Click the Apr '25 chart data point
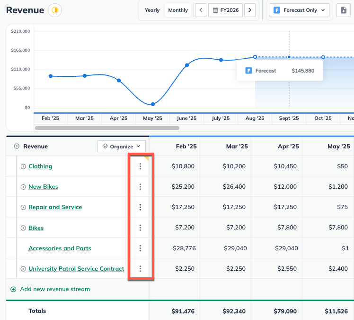 click(x=119, y=80)
